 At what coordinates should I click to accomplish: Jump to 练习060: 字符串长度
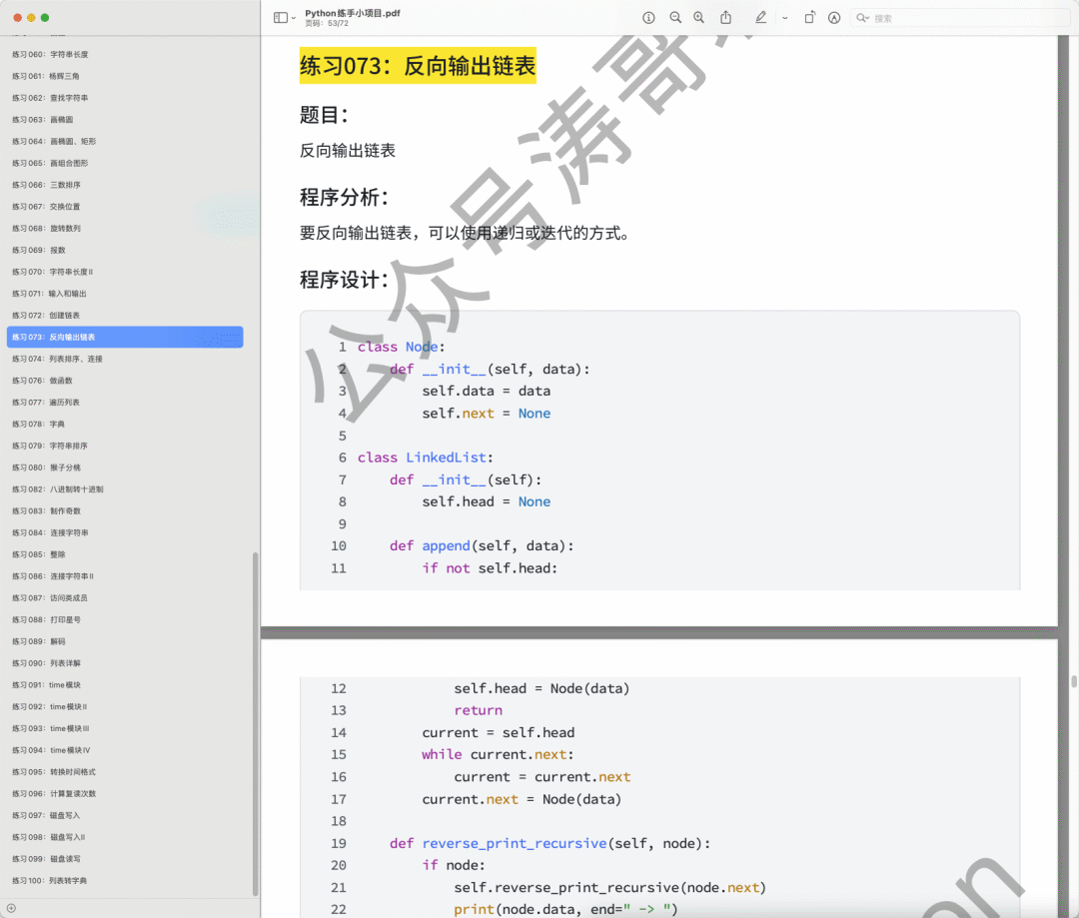[x=50, y=54]
